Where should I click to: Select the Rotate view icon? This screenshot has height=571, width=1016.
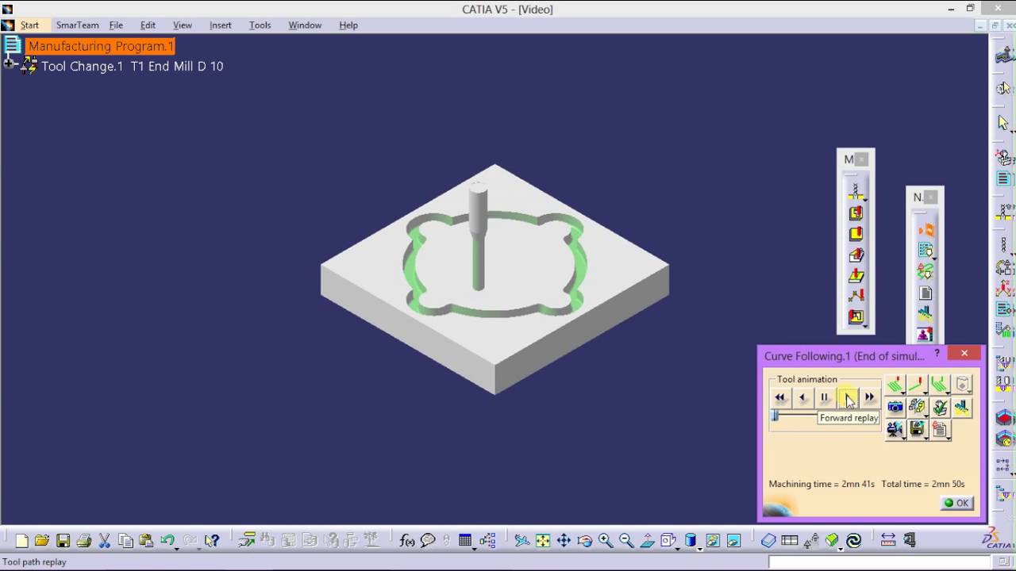point(585,541)
